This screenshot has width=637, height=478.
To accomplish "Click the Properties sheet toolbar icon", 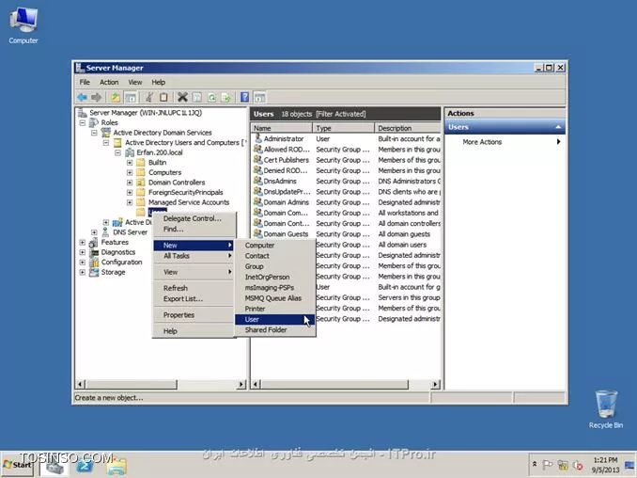I will coord(197,97).
